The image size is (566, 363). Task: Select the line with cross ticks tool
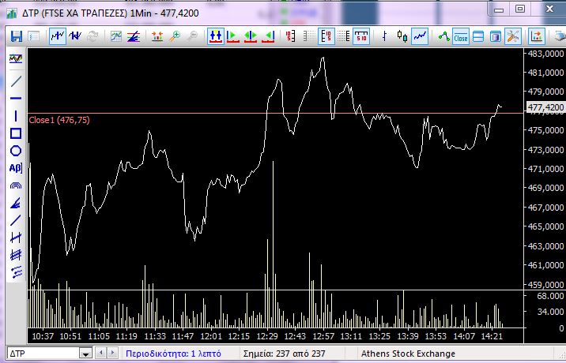16,238
